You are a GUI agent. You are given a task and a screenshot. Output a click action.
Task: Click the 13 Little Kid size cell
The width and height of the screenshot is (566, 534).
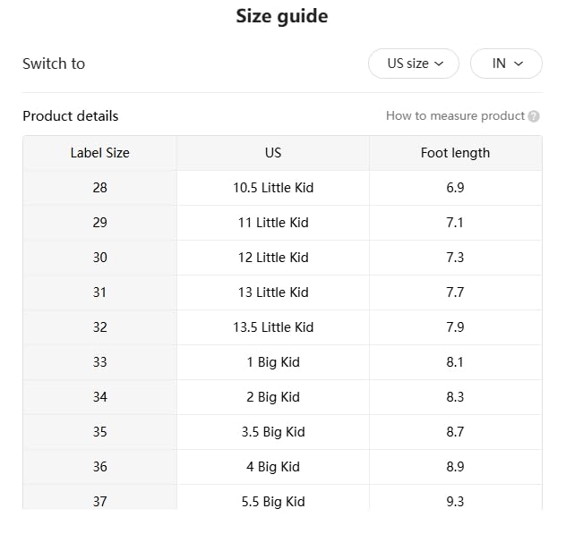(273, 292)
